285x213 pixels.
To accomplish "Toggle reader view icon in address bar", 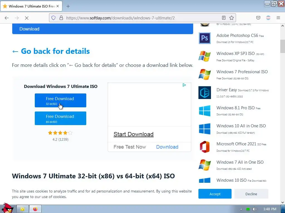I will coord(224,18).
